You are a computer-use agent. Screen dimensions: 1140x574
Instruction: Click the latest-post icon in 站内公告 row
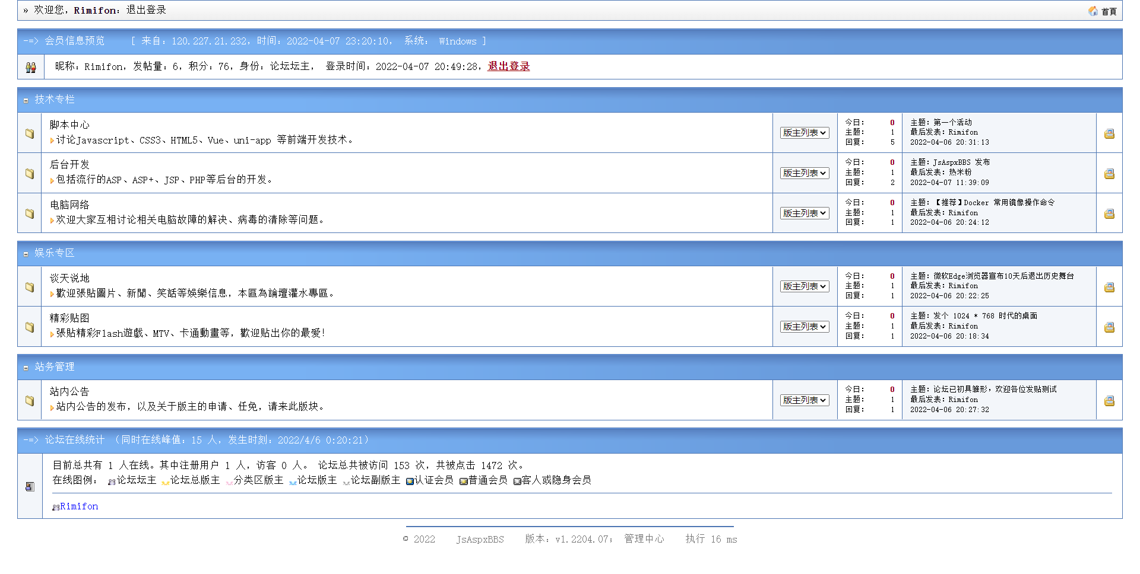coord(1109,401)
